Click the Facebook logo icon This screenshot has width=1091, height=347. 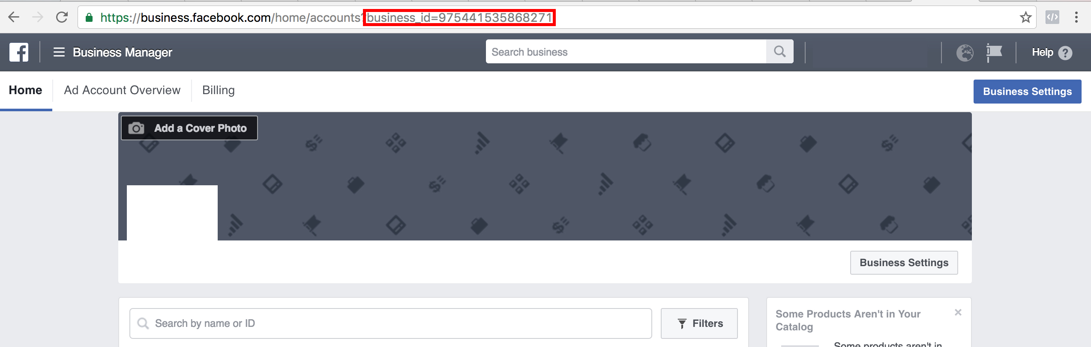click(19, 52)
